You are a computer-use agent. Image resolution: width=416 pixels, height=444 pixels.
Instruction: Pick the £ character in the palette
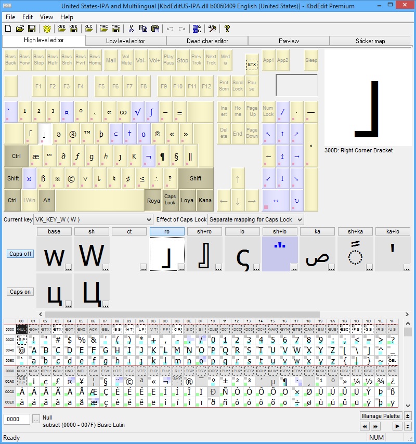pyautogui.click(x=58, y=382)
